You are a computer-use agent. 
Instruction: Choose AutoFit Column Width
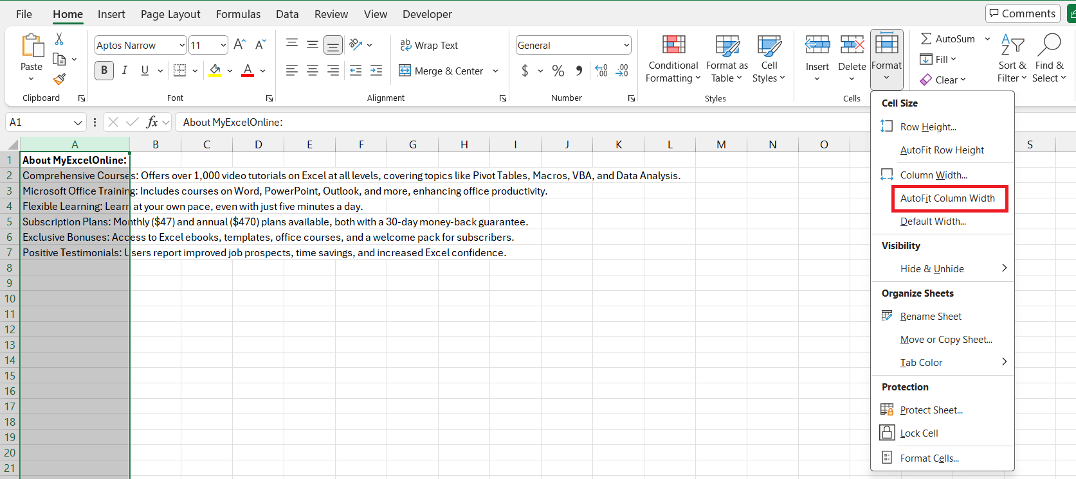coord(949,198)
